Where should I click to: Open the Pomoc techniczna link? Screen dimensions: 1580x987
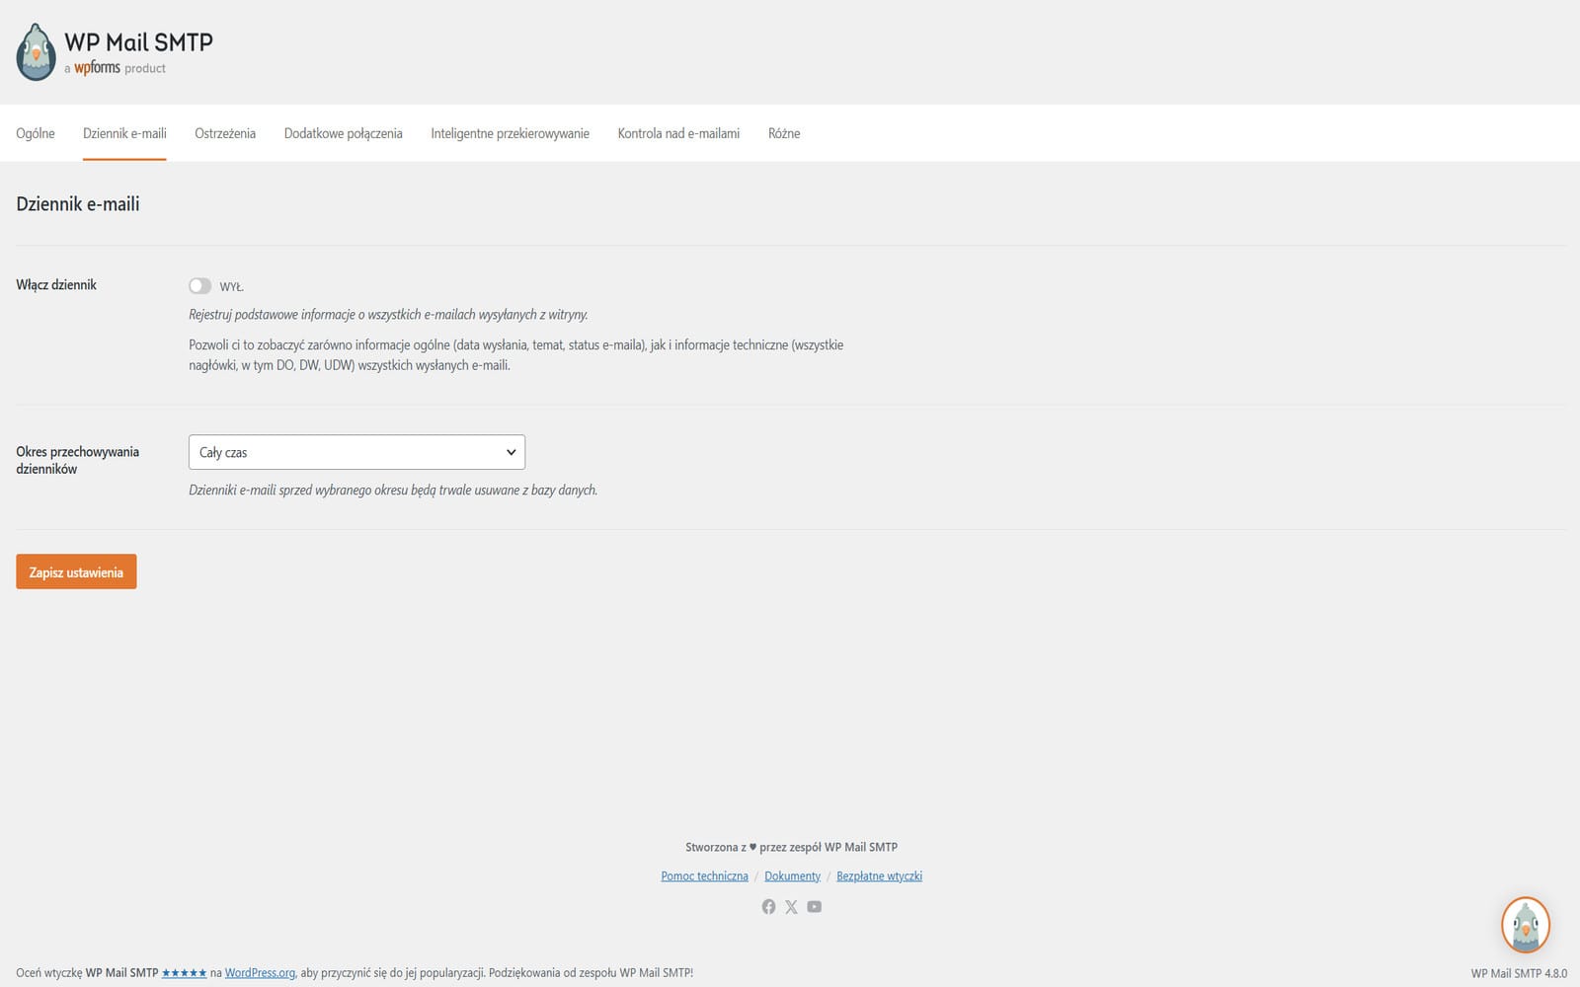pyautogui.click(x=704, y=875)
